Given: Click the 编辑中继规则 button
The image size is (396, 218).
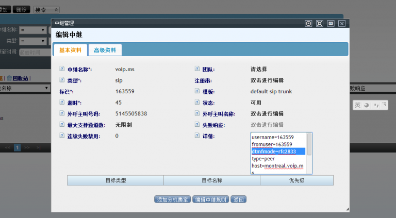Looking at the screenshot, I should point(210,199).
